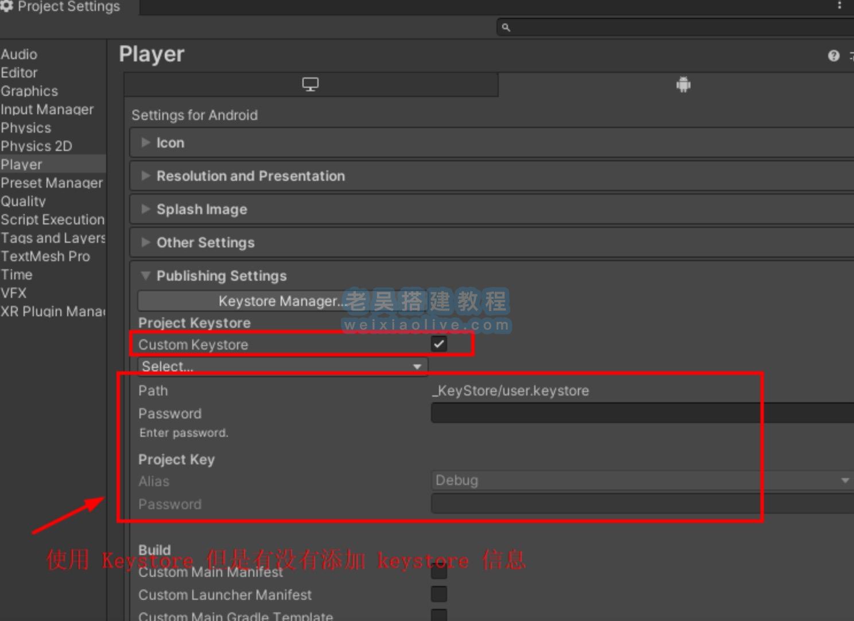854x621 pixels.
Task: Select Player in the sidebar
Action: click(22, 164)
